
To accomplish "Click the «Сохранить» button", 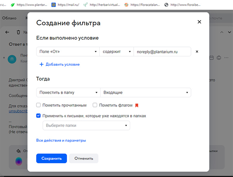I will pyautogui.click(x=51, y=158).
